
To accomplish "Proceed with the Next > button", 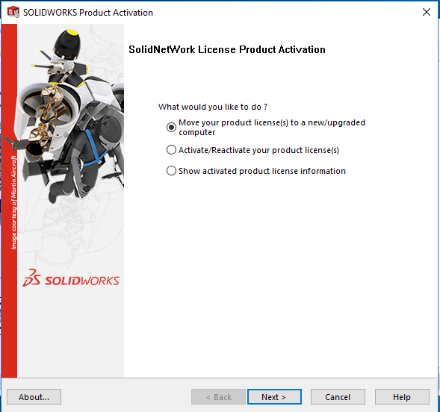I will tap(274, 397).
